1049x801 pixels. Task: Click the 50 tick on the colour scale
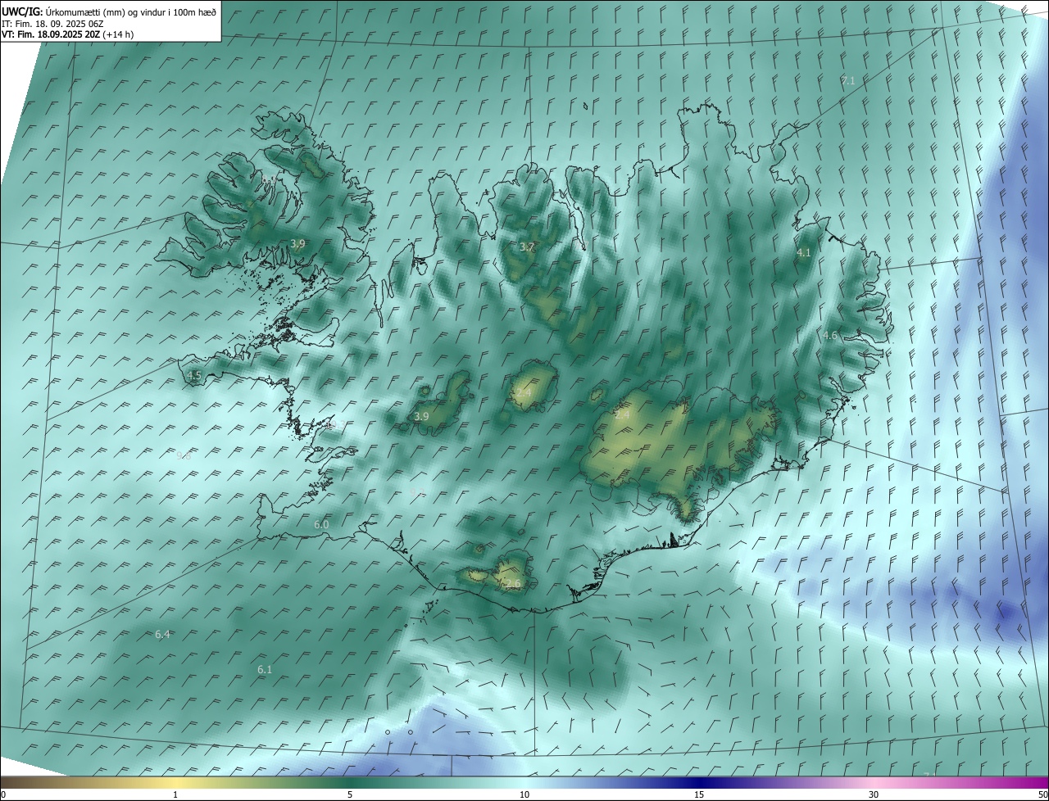tap(1042, 795)
